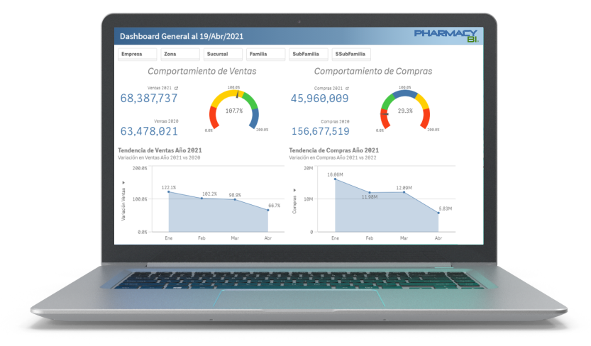The height and width of the screenshot is (346, 591).
Task: Click the 98.9% Mar sales data point
Action: (235, 199)
